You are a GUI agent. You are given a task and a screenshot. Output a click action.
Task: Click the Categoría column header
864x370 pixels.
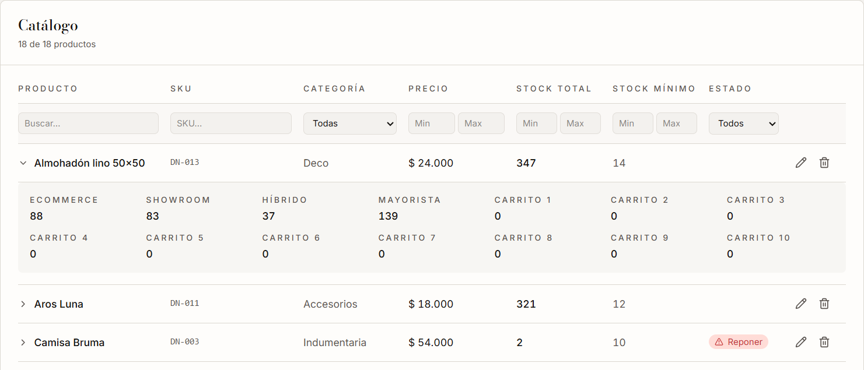(x=334, y=89)
